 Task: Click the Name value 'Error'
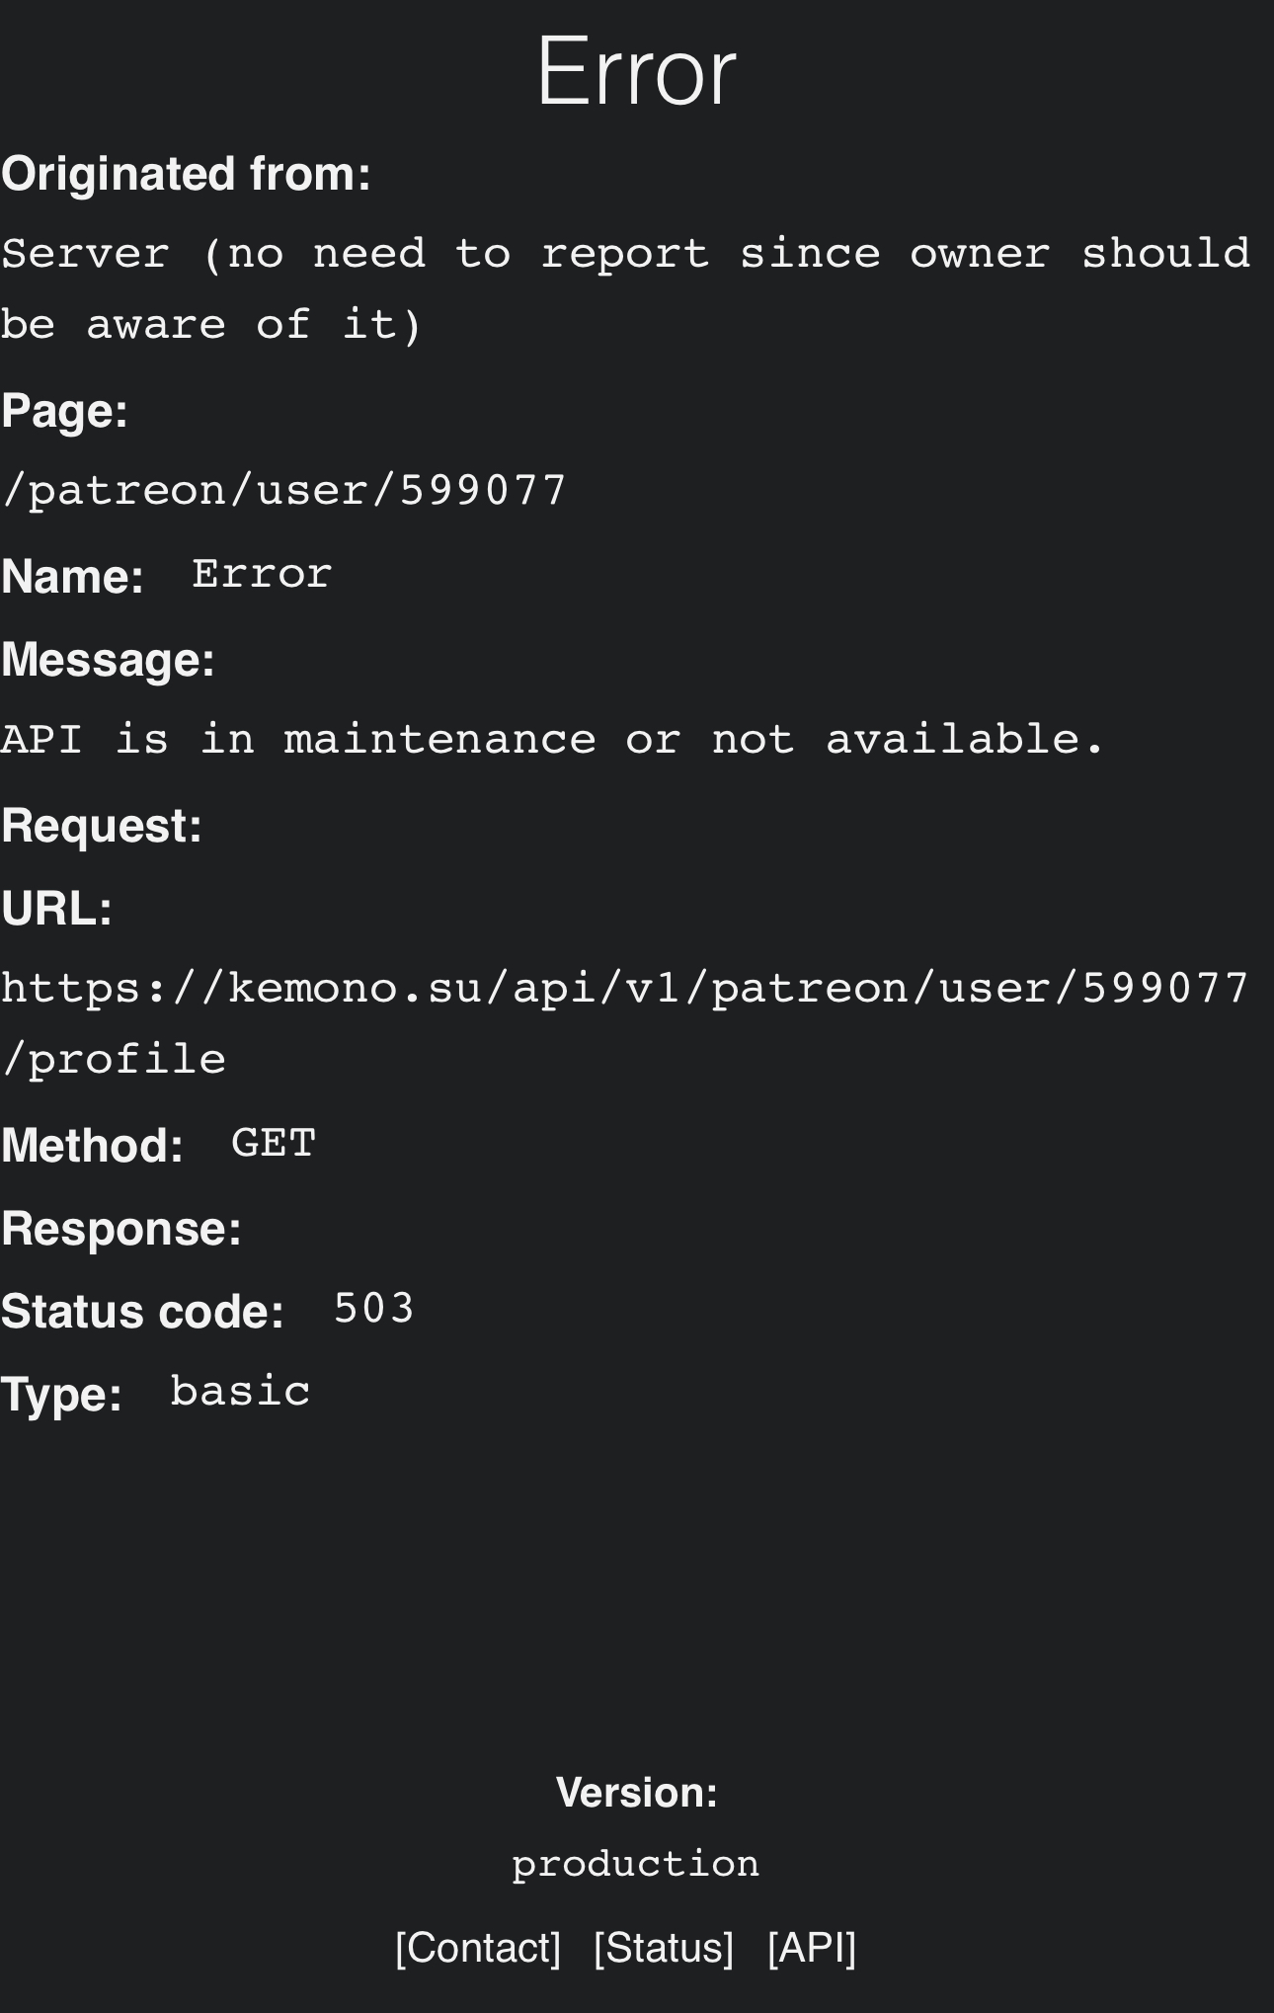263,574
